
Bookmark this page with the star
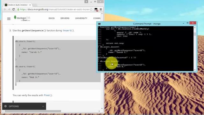[x=91, y=9]
